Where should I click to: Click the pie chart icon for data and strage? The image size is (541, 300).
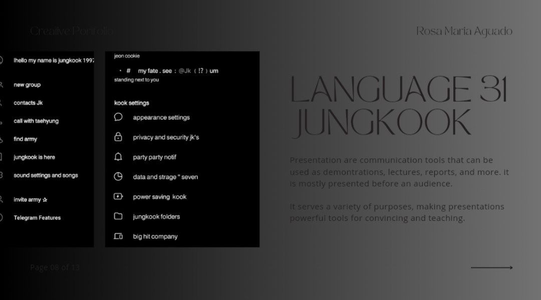pos(118,177)
